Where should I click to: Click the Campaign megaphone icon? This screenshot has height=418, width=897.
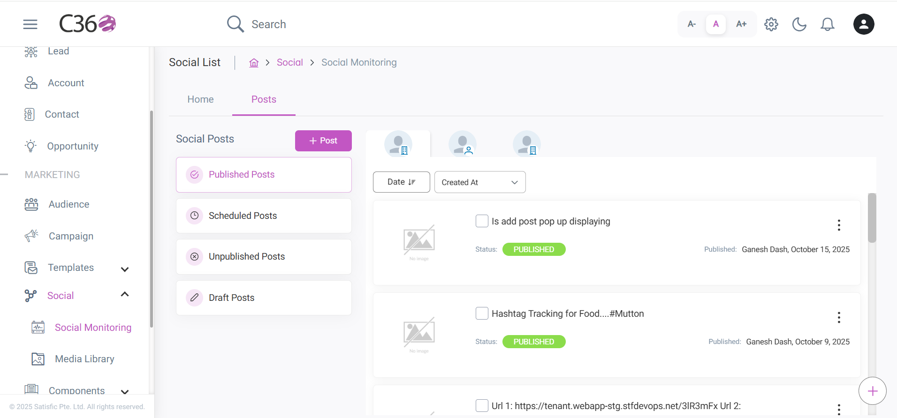coord(31,236)
